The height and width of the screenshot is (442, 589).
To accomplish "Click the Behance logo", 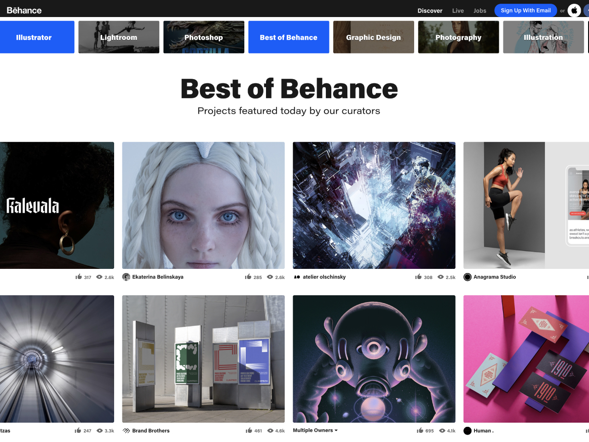I will tap(24, 10).
